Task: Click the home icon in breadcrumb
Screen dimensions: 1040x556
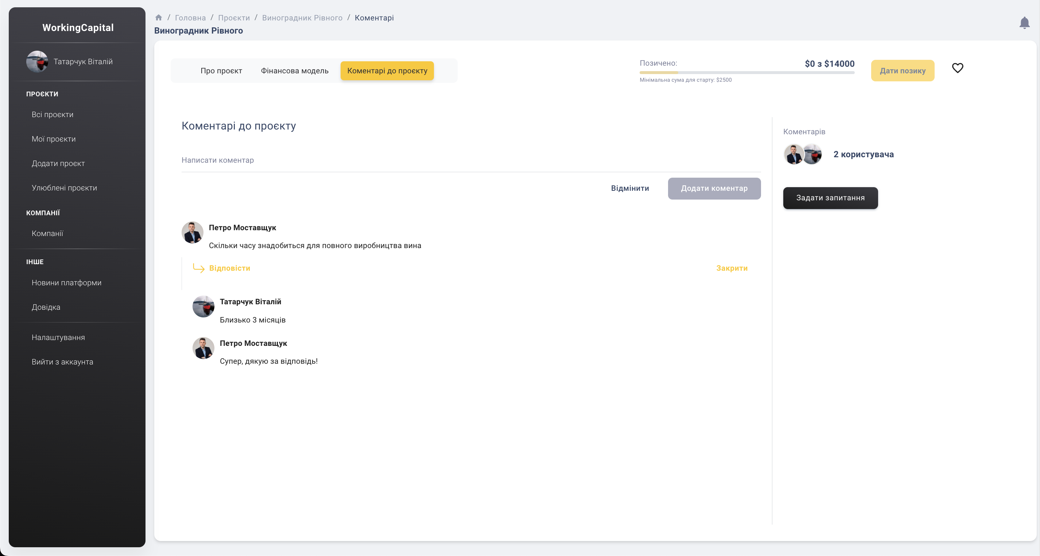Action: tap(159, 18)
